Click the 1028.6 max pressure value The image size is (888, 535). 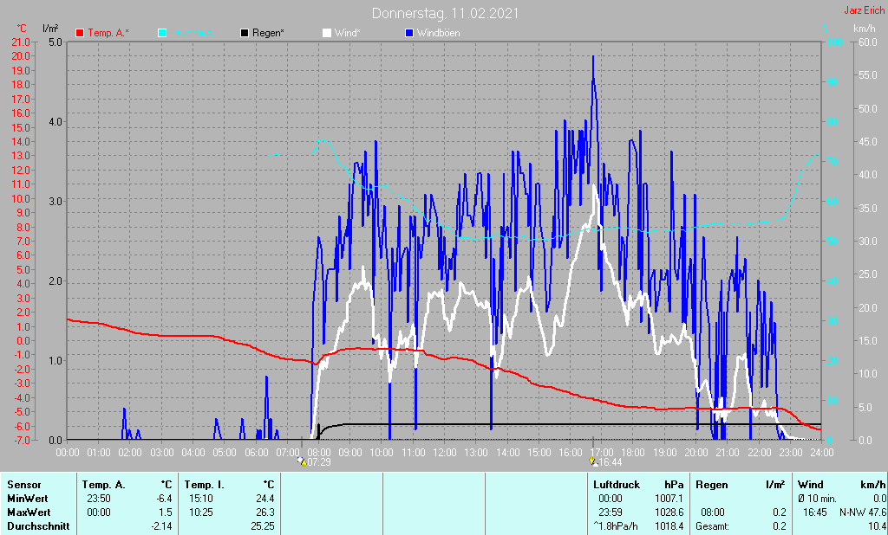[x=668, y=512]
